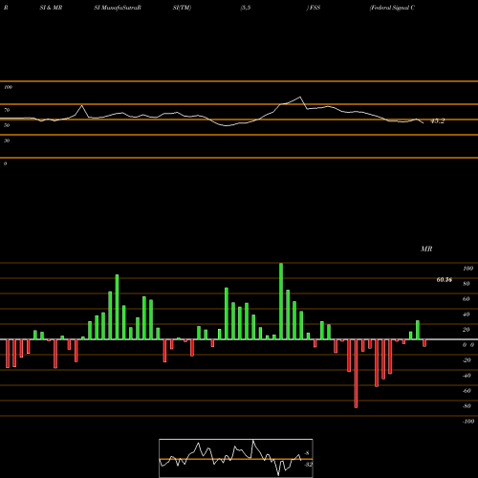The image size is (478, 478).
Task: Open the mini overview chart thumbnail
Action: pos(236,458)
